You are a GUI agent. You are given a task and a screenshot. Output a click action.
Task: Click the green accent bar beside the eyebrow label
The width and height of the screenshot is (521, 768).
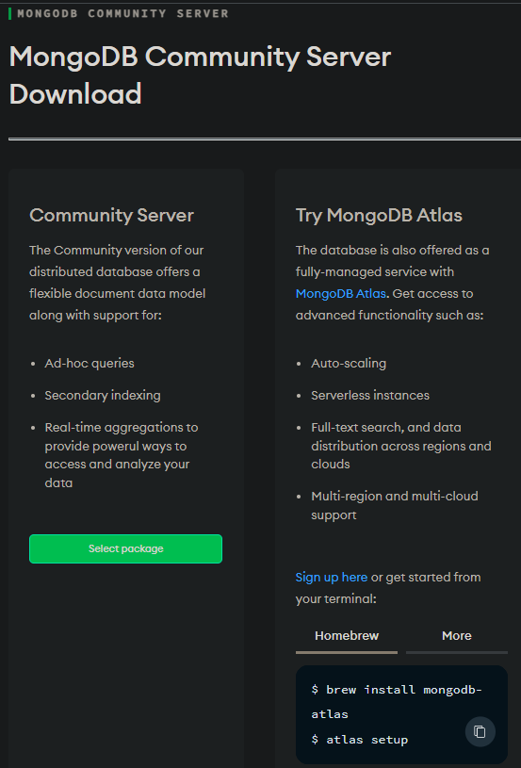click(9, 14)
